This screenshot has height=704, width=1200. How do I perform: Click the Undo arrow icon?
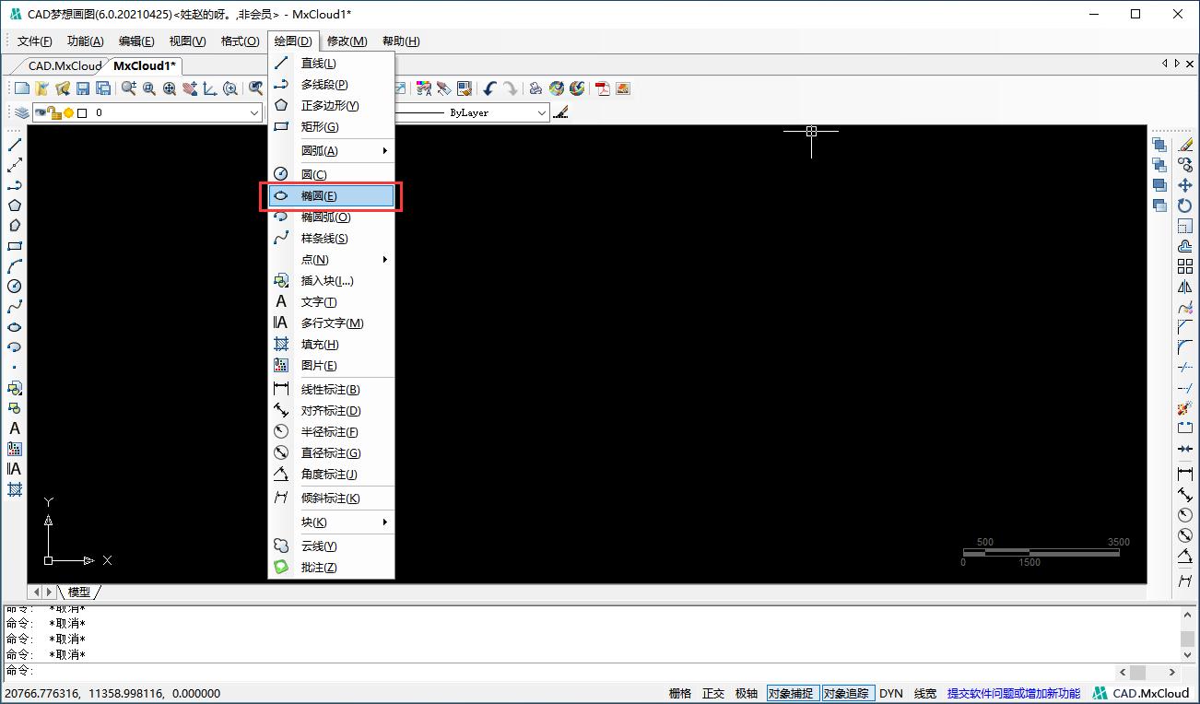[x=489, y=88]
